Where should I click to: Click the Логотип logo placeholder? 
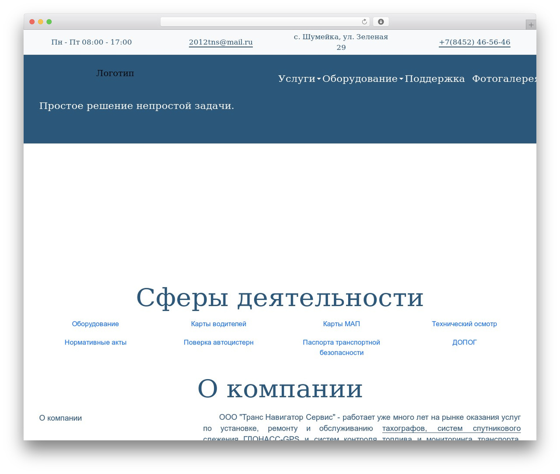point(115,73)
